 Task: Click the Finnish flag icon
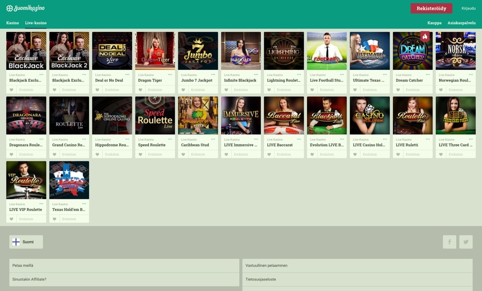[16, 242]
